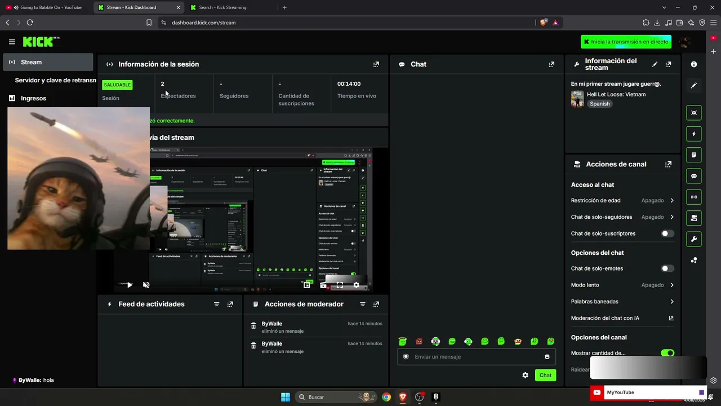Toggle moderator actions widget in right sidebar

pyautogui.click(x=694, y=155)
